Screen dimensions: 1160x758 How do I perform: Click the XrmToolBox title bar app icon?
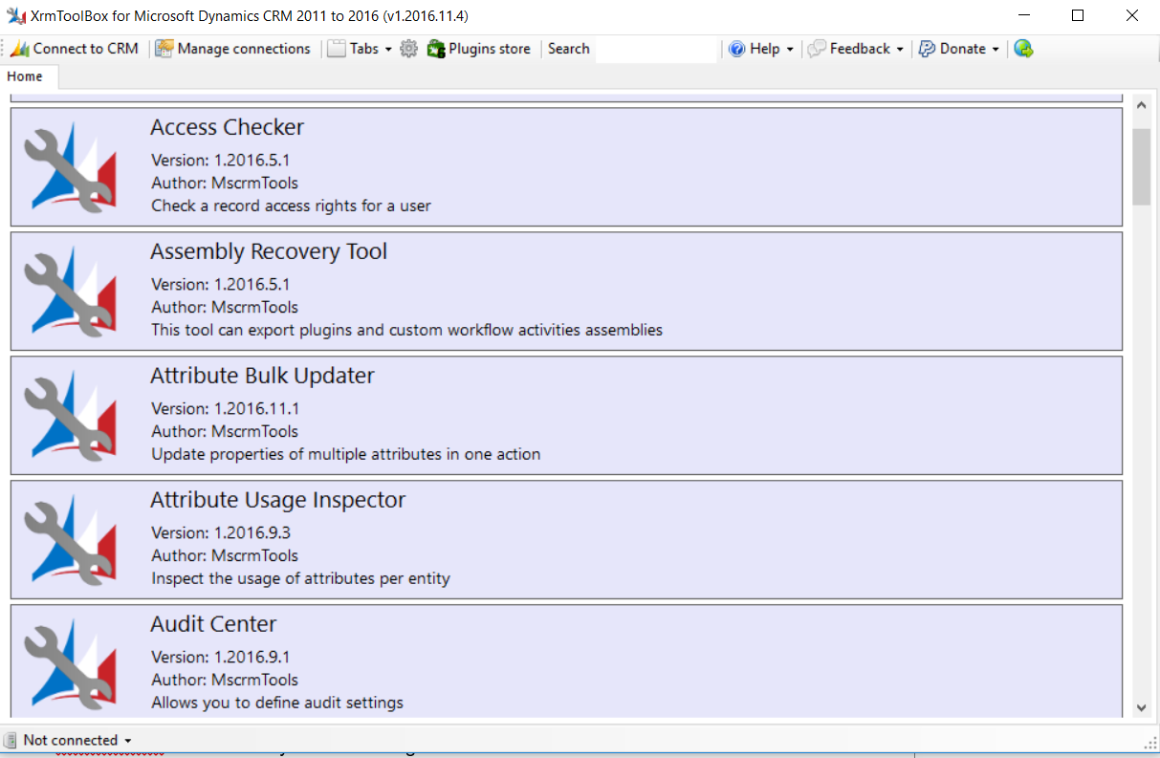15,16
